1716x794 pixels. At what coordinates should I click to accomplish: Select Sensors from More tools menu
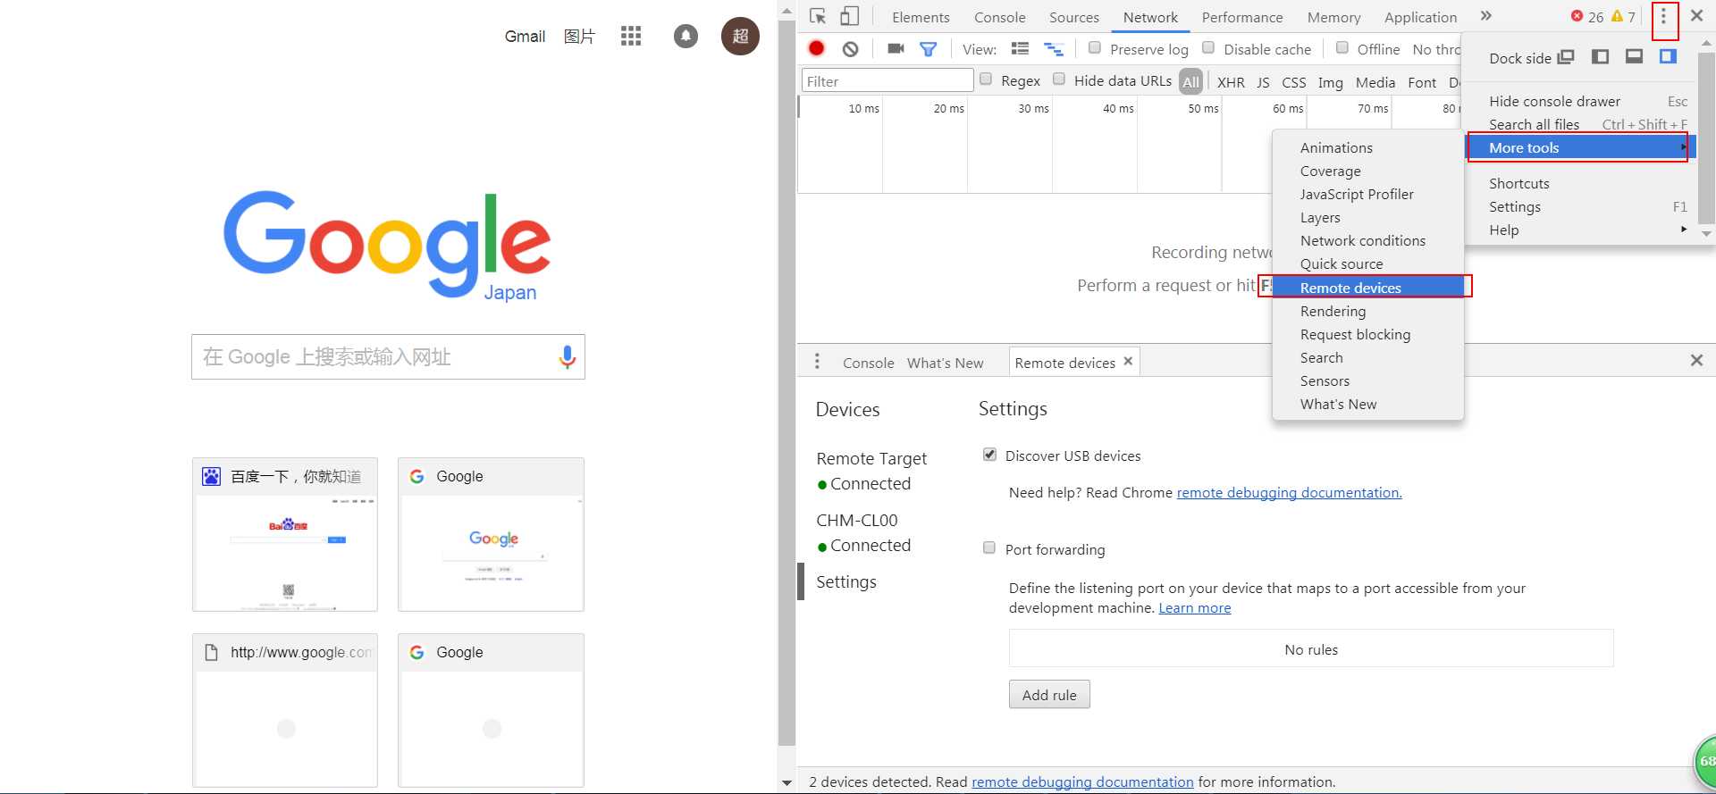1367,380
